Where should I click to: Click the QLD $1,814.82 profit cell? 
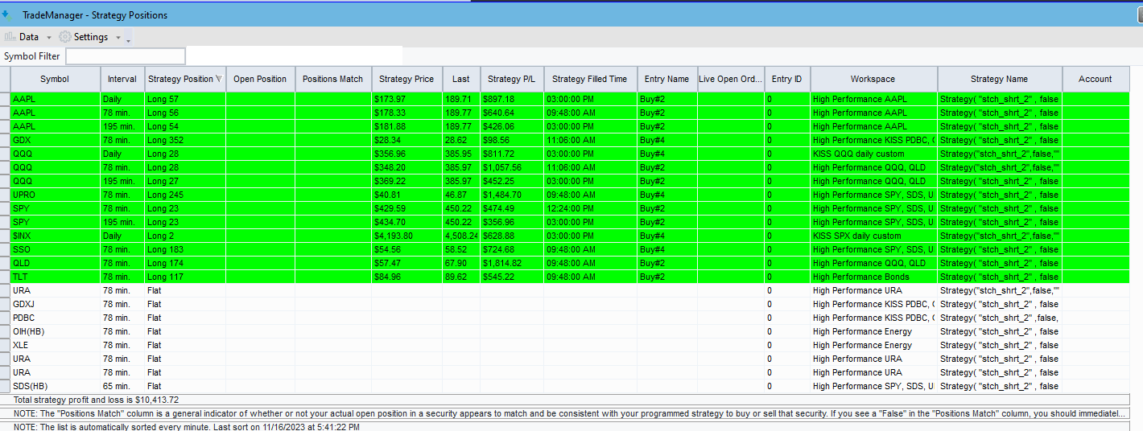[x=511, y=263]
